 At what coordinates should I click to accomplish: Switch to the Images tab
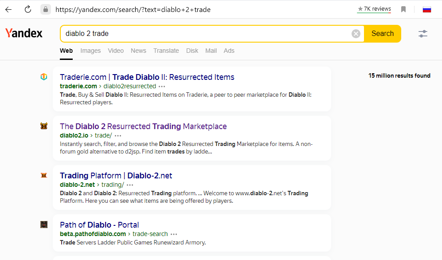pyautogui.click(x=90, y=51)
